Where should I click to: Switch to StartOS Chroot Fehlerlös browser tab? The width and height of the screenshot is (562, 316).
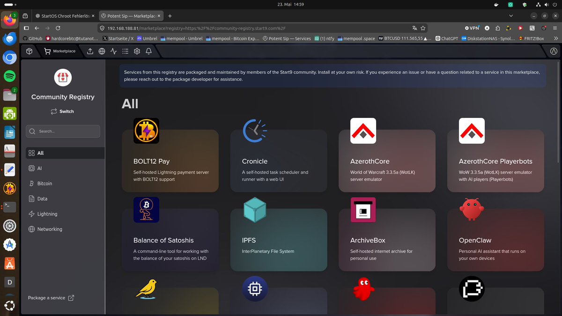(x=64, y=16)
